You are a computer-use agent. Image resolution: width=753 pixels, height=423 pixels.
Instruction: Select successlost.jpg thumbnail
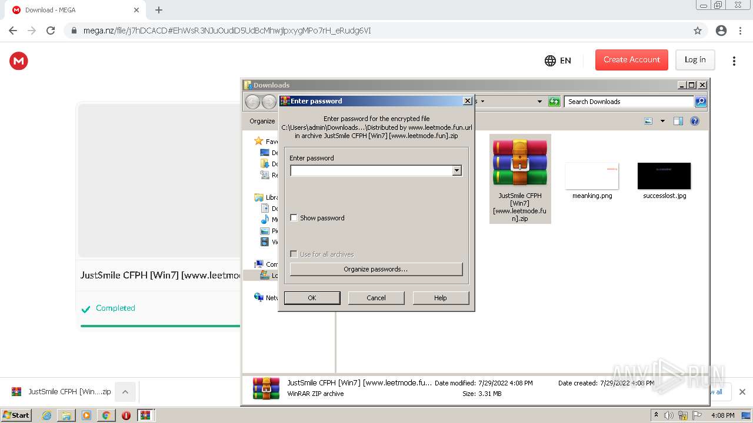tap(664, 176)
